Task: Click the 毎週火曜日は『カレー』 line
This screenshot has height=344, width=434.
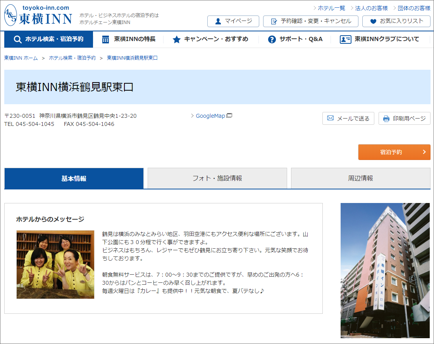Action: click(x=183, y=291)
